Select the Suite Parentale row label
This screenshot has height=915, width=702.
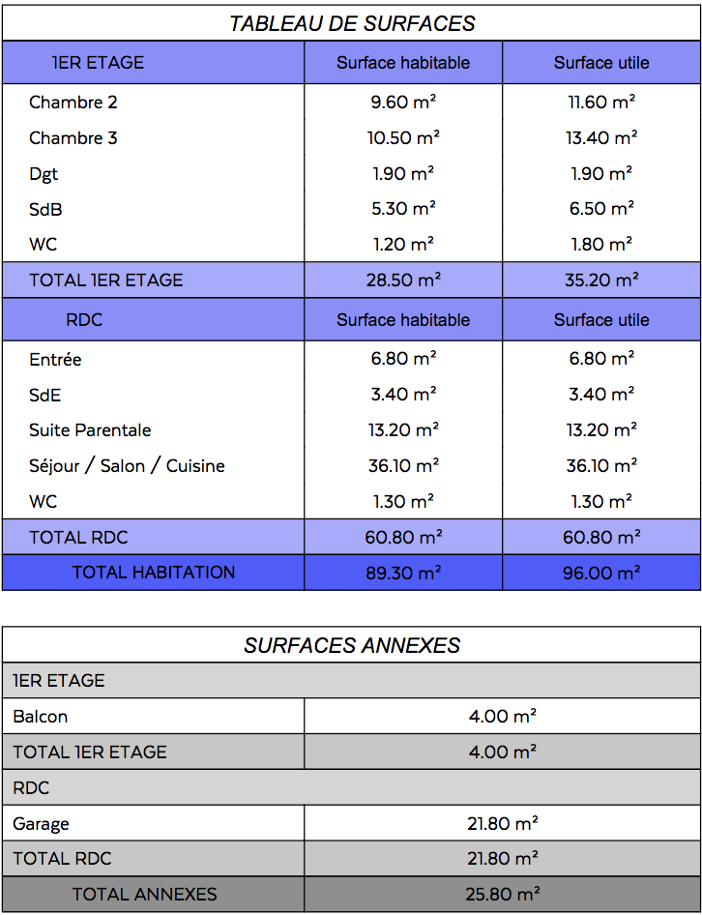point(90,430)
